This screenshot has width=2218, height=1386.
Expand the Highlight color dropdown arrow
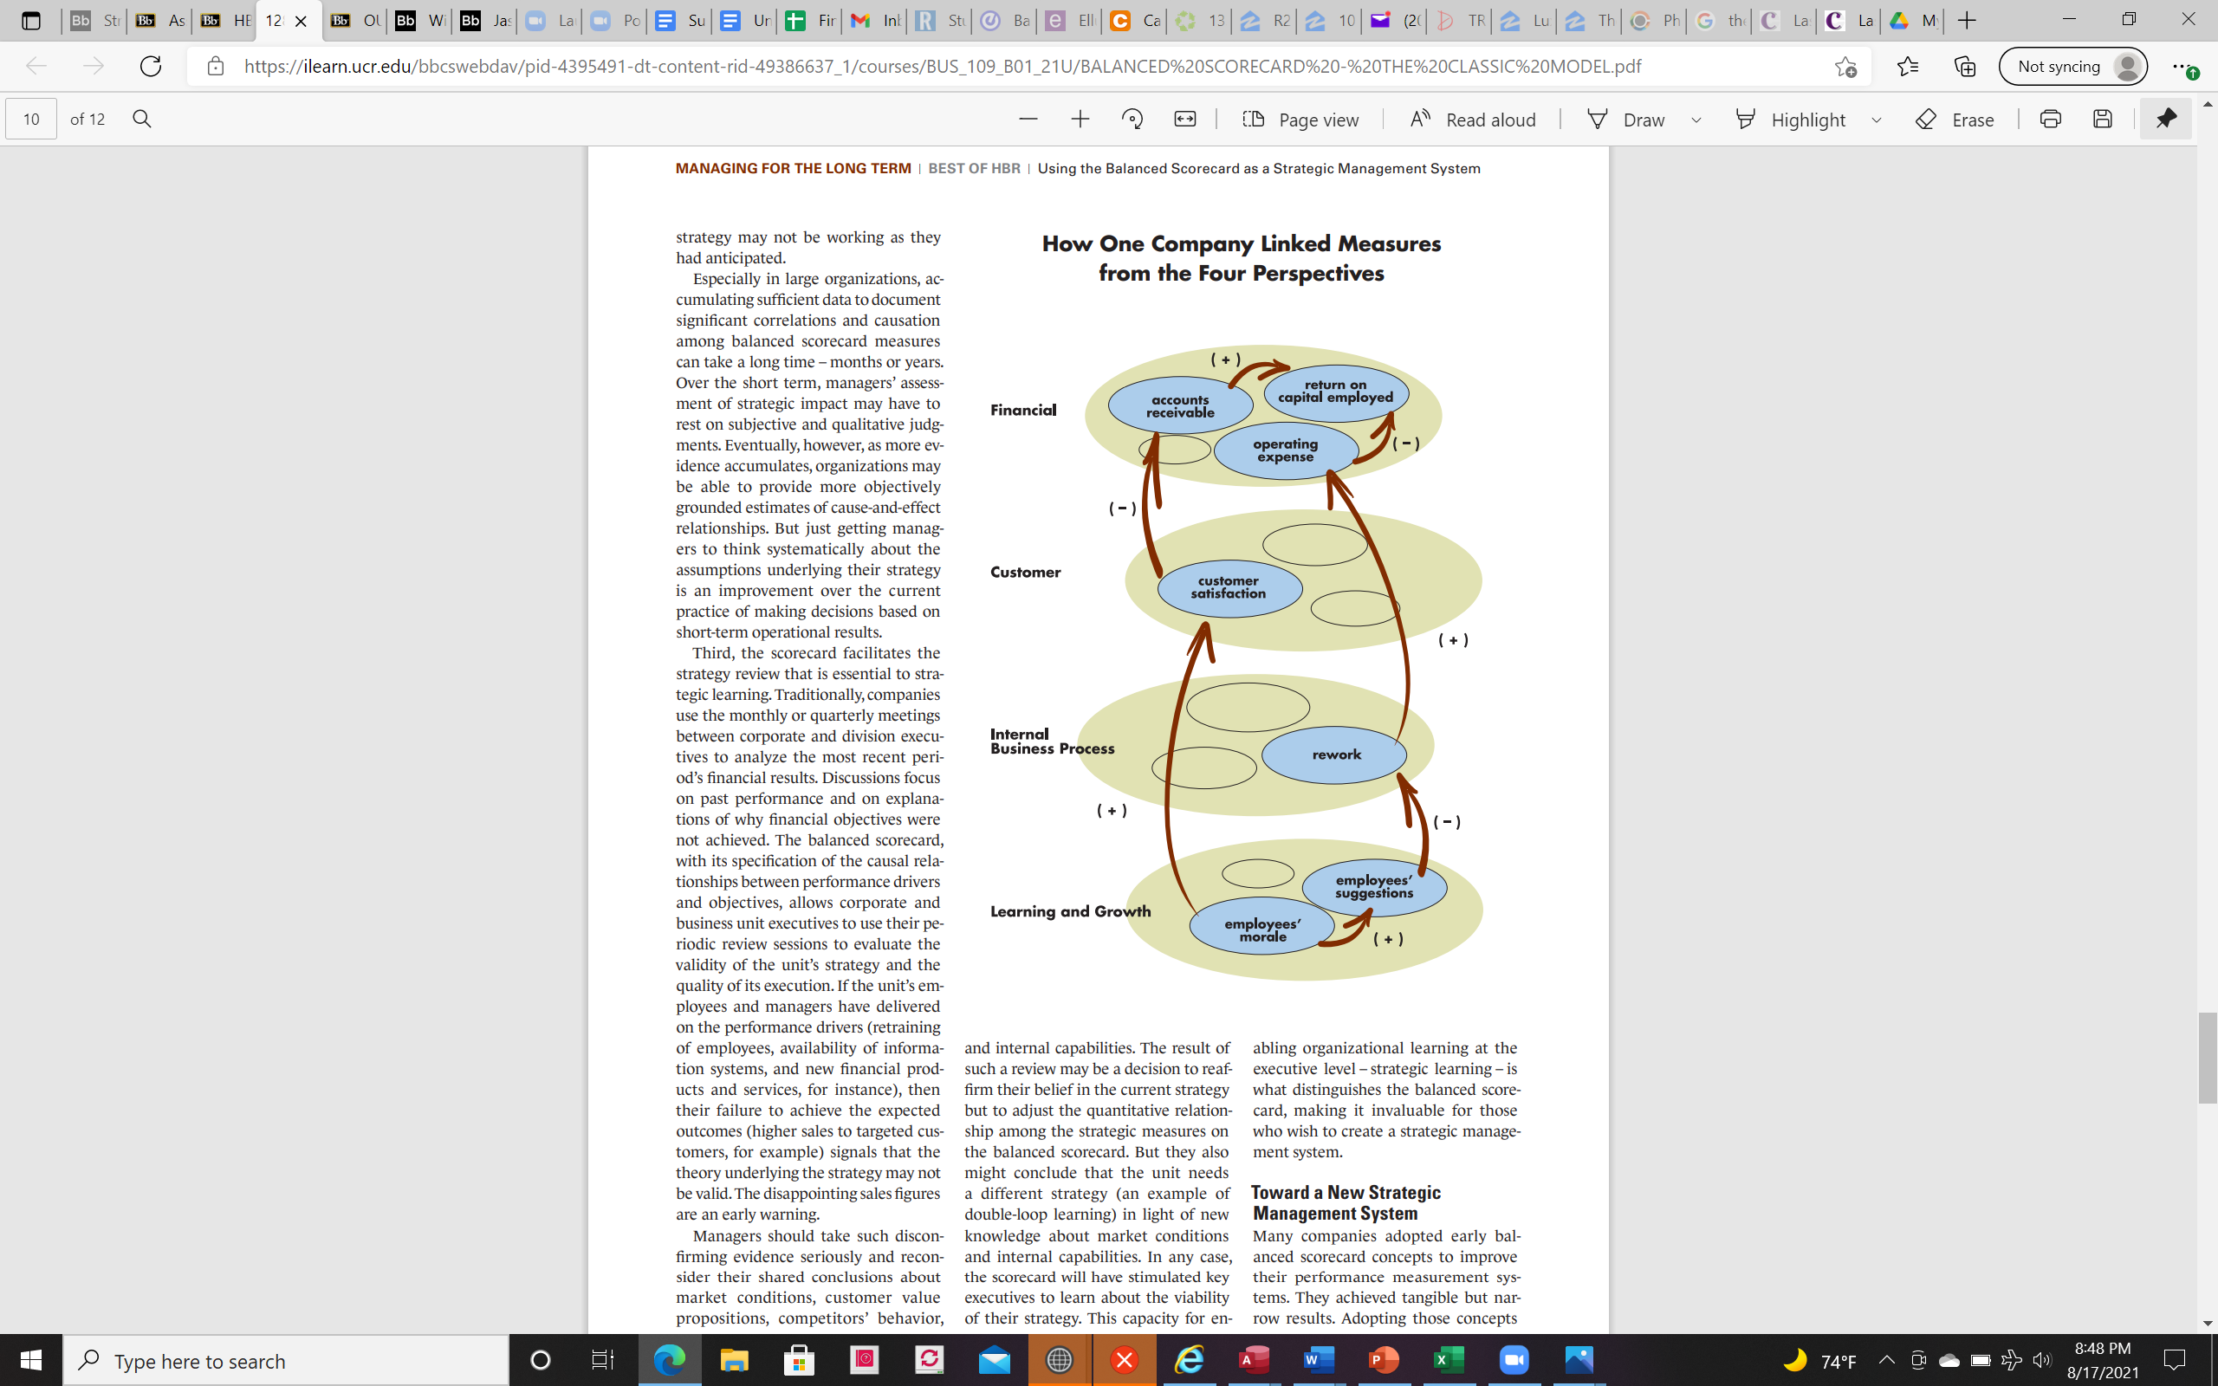(1876, 120)
